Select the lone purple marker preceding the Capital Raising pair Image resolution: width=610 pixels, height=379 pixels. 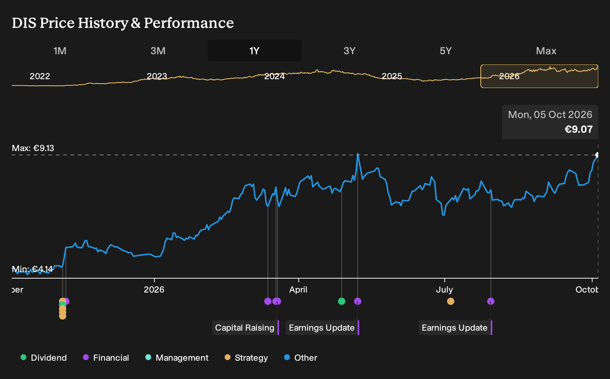268,301
